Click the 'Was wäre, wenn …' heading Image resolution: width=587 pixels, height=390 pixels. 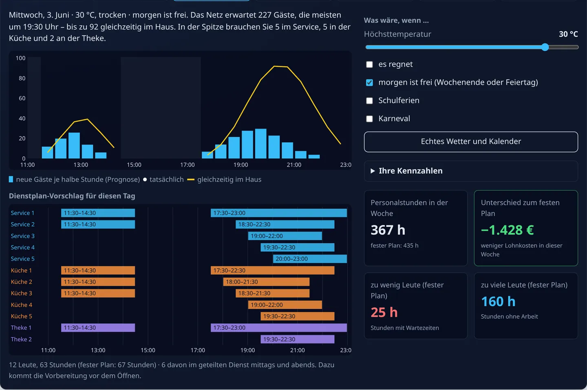396,20
